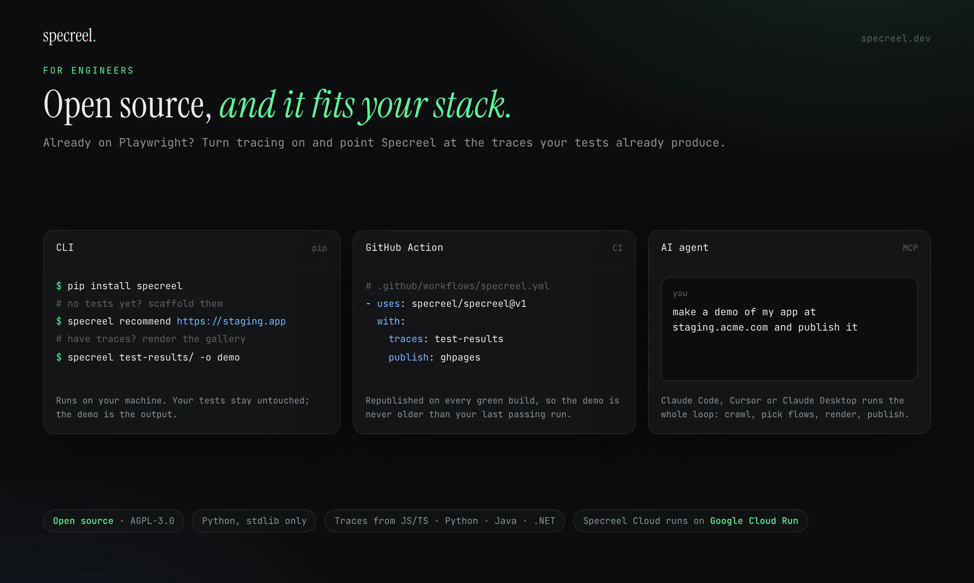Open the specreel.dev link
The image size is (974, 583).
895,38
